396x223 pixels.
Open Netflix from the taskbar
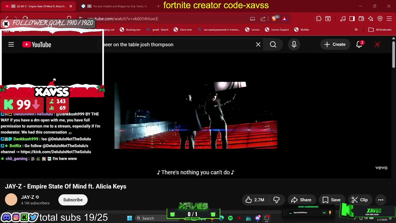(239, 218)
